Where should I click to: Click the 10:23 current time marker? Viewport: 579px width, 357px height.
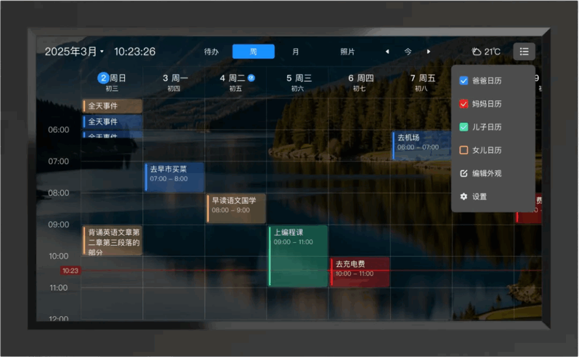(x=70, y=271)
